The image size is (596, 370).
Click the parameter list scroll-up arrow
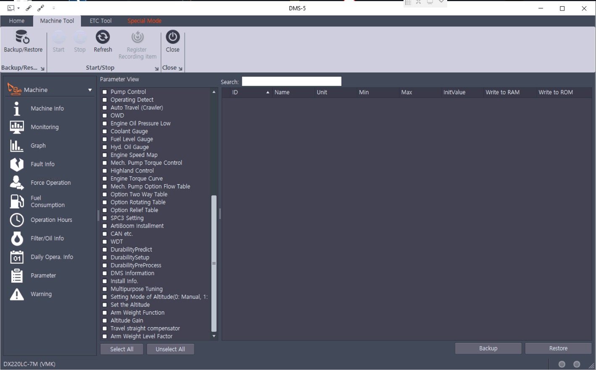click(x=214, y=92)
